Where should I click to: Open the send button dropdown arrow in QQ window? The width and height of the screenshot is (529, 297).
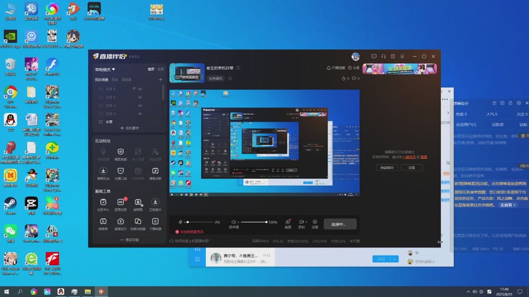pyautogui.click(x=394, y=259)
